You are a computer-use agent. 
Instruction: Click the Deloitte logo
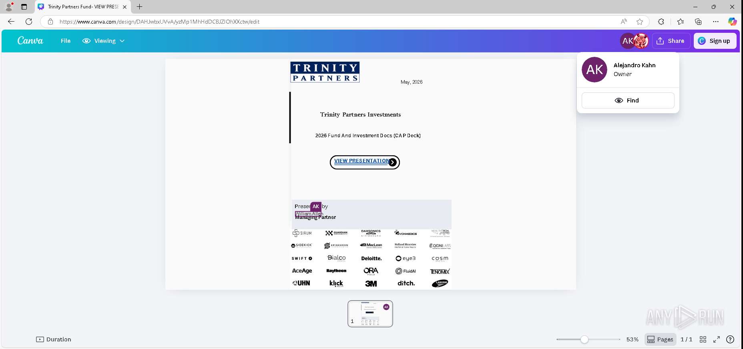371,259
